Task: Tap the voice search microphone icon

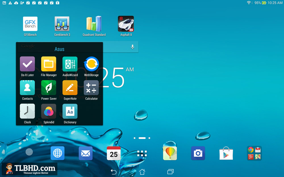Action: point(133,47)
